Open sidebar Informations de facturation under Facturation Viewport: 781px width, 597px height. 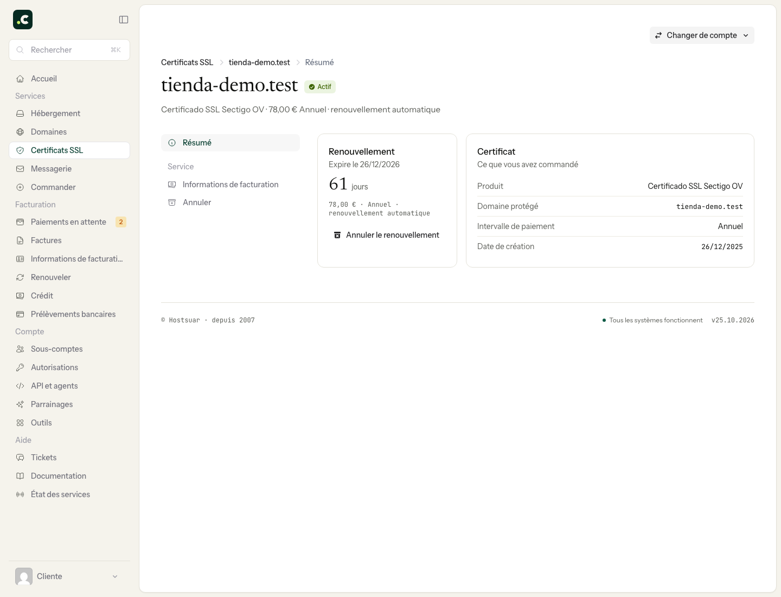[x=69, y=259]
